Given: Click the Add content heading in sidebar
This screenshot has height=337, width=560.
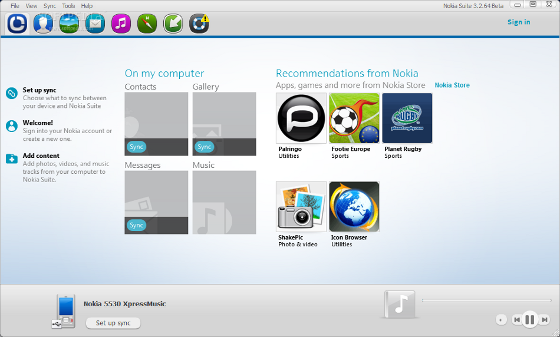Looking at the screenshot, I should pos(41,156).
